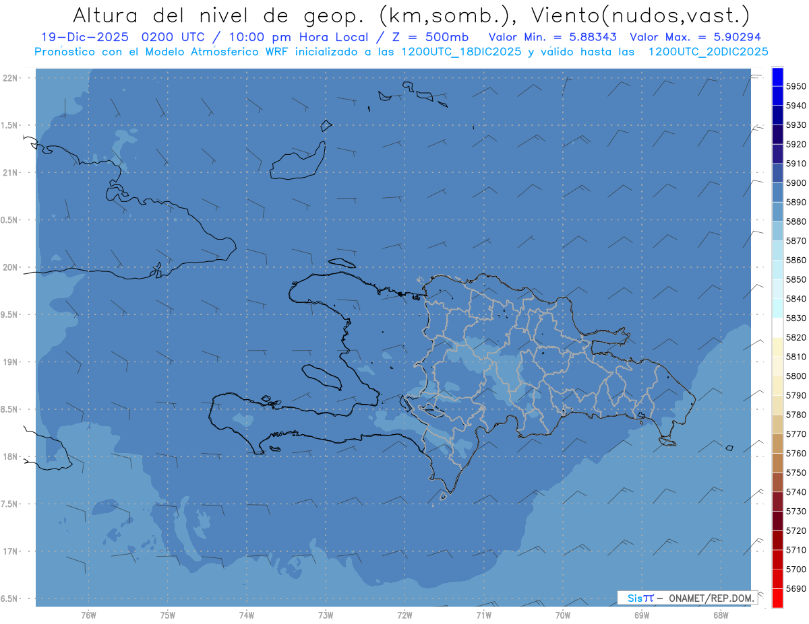Click the '5900' value on the color scale
The height and width of the screenshot is (624, 809).
(x=796, y=182)
